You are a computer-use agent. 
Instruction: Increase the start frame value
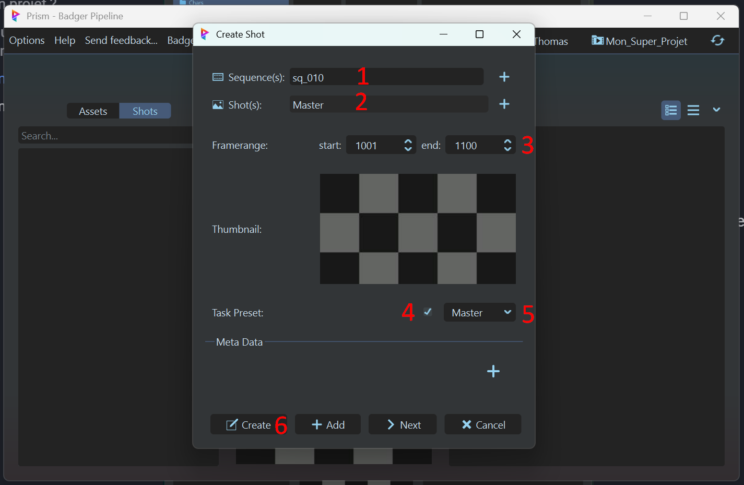coord(408,141)
